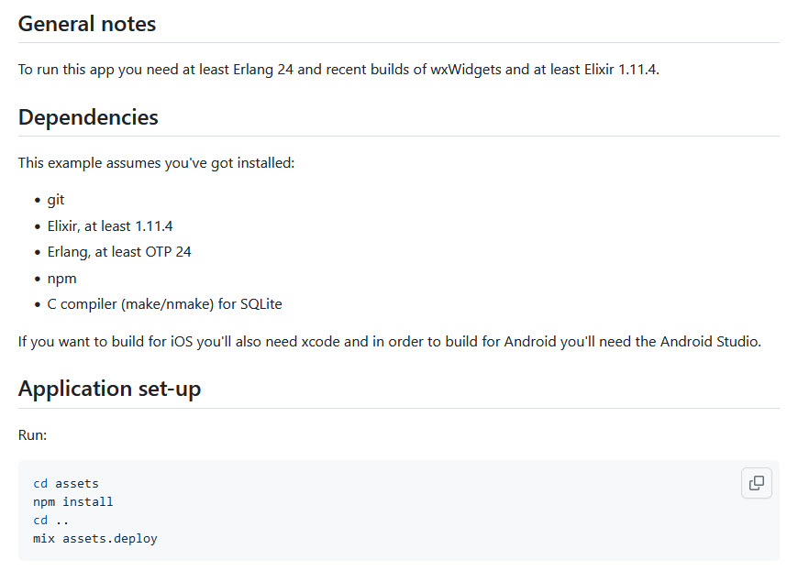Screen dimensions: 809x571
Task: Select the Erlang, at least OTP 24 bullet
Action: click(119, 252)
